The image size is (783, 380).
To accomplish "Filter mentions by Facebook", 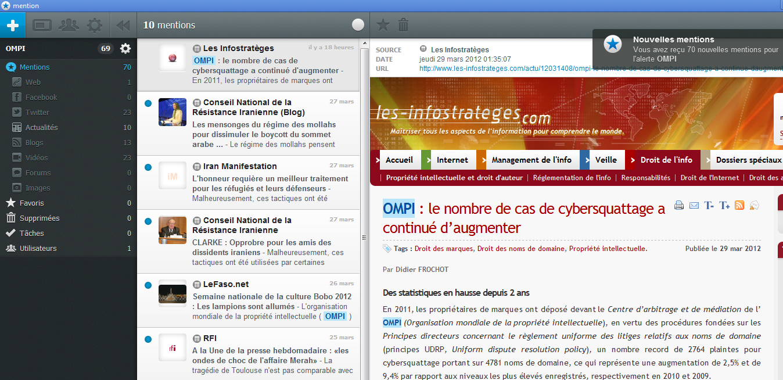I will click(x=69, y=97).
